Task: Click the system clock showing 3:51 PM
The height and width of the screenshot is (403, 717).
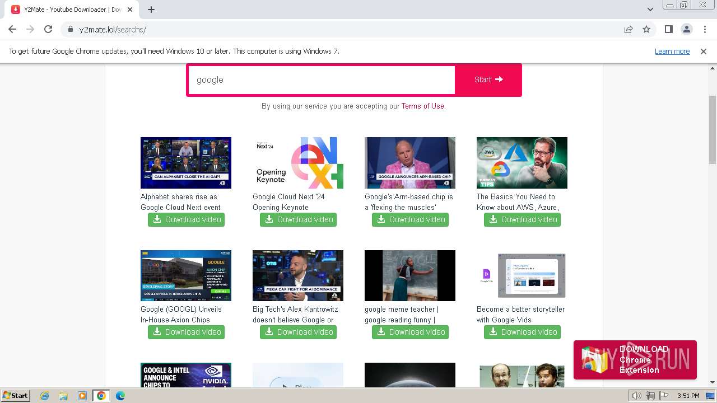Action: (x=688, y=396)
